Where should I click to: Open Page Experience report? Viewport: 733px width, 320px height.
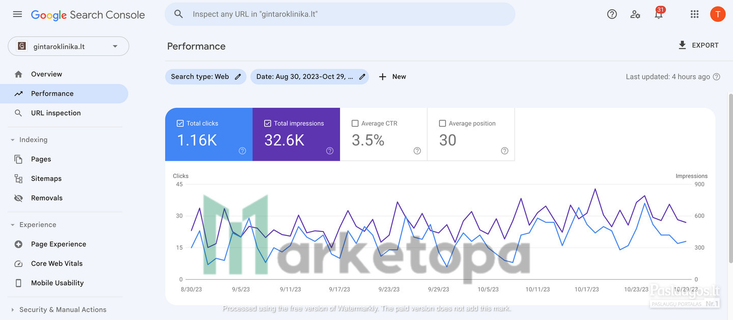64,244
